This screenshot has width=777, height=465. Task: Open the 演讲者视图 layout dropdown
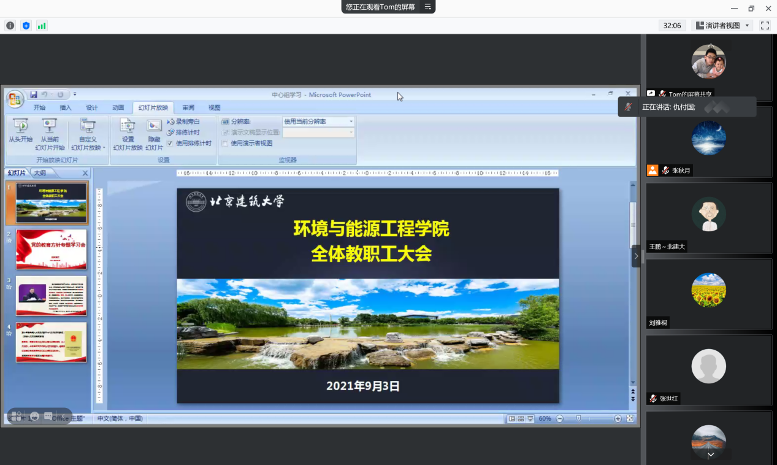[747, 26]
